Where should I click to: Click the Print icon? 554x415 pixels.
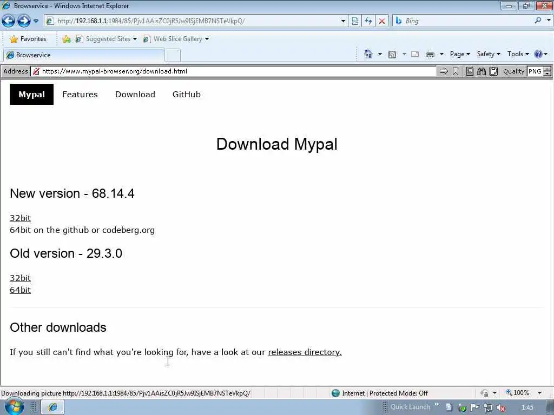click(x=430, y=54)
